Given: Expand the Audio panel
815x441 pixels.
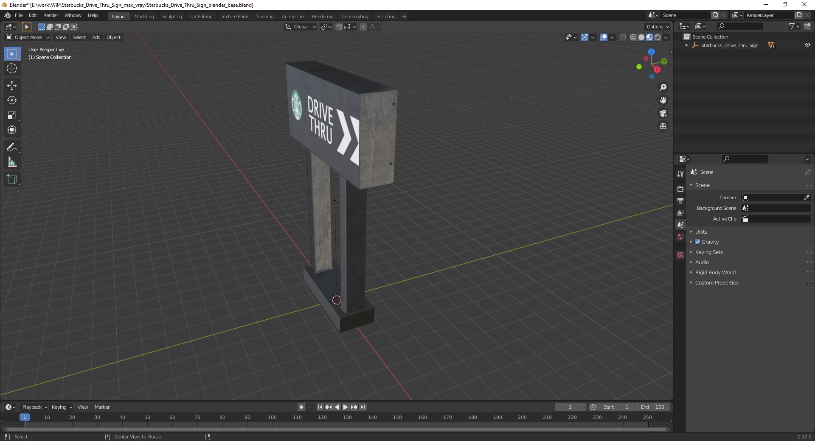Looking at the screenshot, I should [702, 262].
